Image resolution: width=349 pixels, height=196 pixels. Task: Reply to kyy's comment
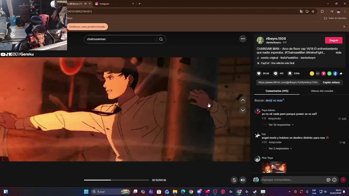pos(275,142)
